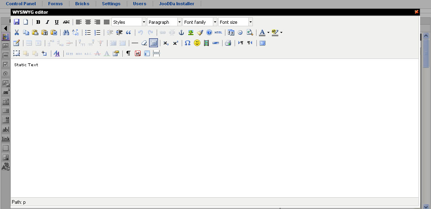Select the link element in the left sidebar
431x209 pixels.
coord(6,139)
